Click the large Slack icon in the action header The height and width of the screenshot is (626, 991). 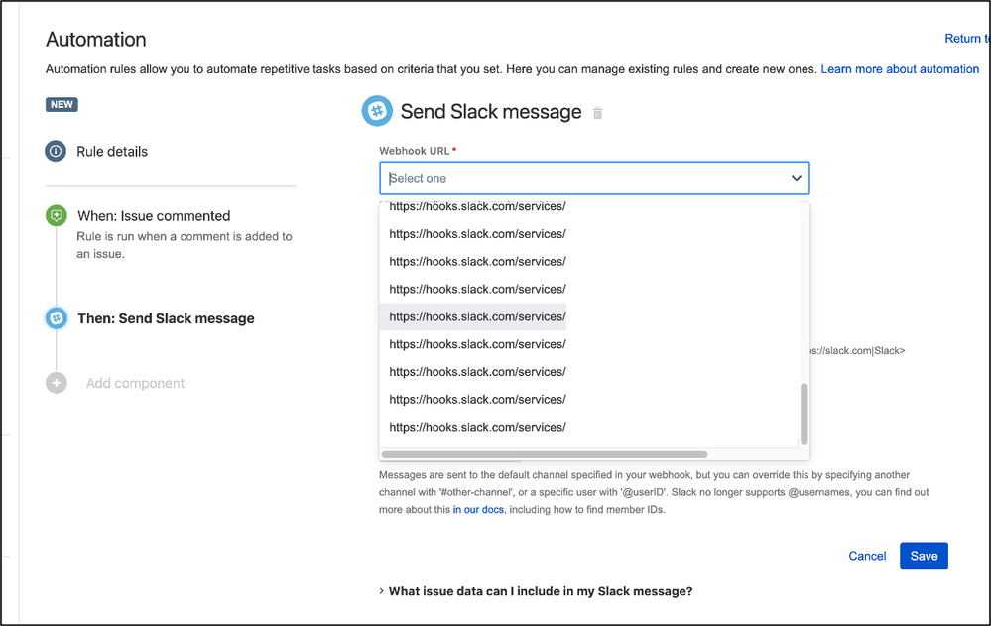(x=377, y=111)
